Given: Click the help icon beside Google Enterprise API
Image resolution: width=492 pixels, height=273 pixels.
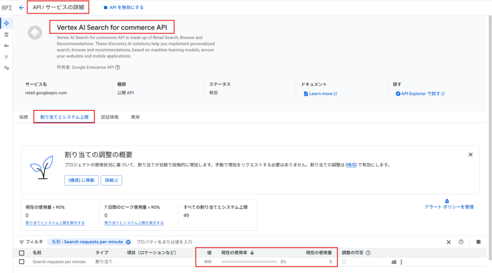Looking at the screenshot, I should click(118, 67).
